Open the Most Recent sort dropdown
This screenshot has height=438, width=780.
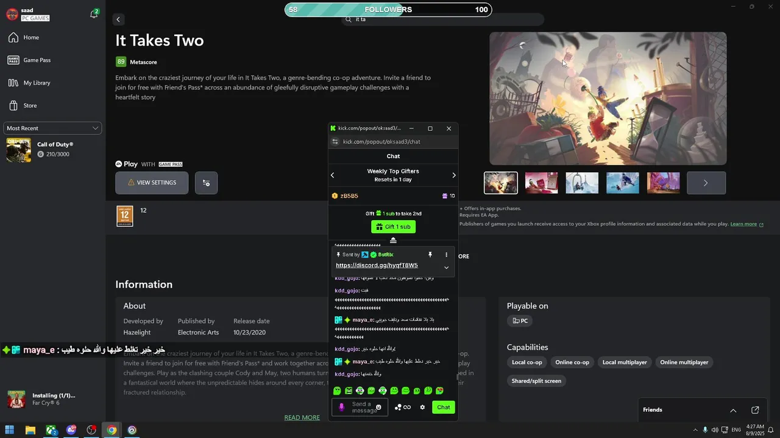[x=52, y=128]
